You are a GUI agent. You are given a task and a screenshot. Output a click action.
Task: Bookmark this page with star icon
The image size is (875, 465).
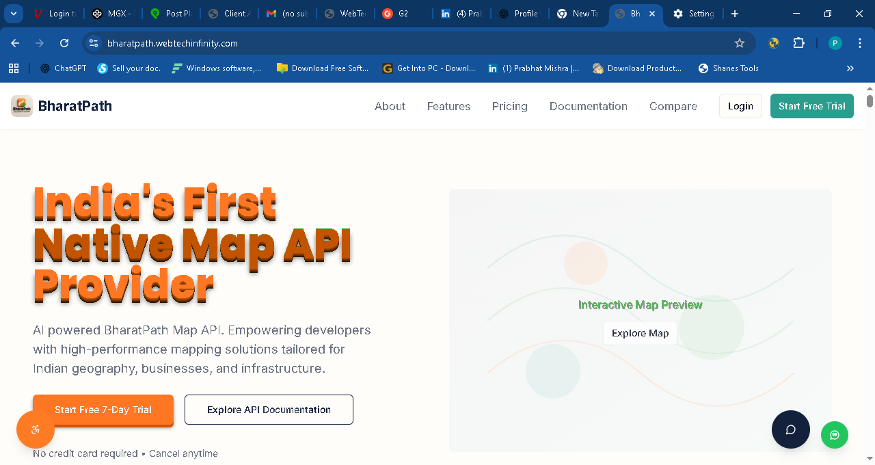tap(740, 43)
